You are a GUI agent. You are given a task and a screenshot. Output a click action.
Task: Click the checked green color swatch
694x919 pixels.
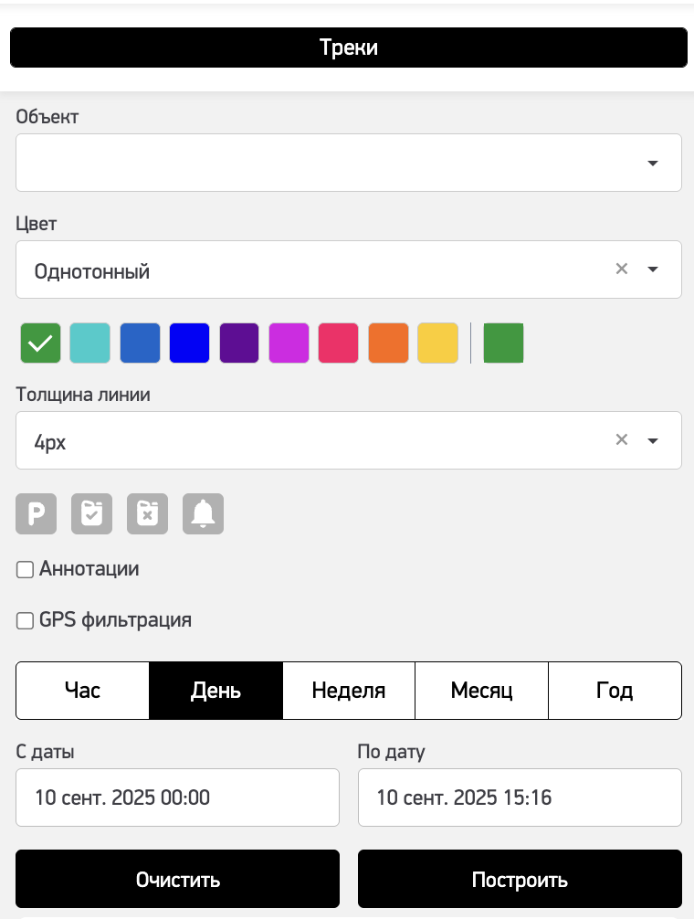coord(40,343)
